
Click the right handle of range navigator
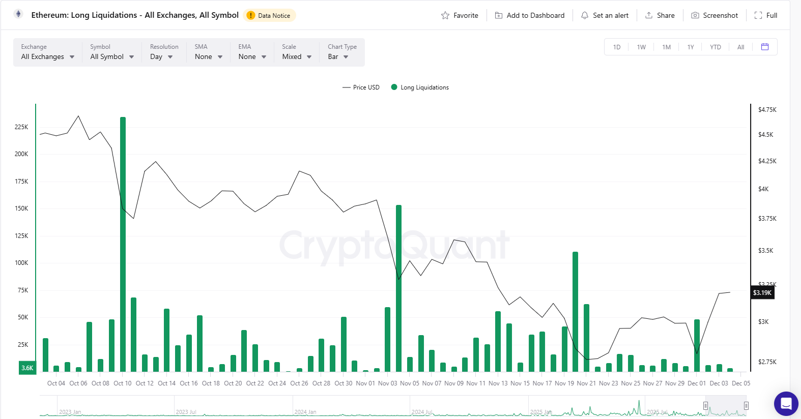[x=746, y=405]
